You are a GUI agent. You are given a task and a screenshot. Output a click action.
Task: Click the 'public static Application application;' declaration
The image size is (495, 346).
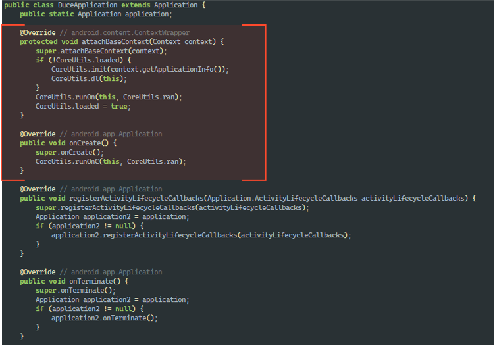click(x=96, y=14)
